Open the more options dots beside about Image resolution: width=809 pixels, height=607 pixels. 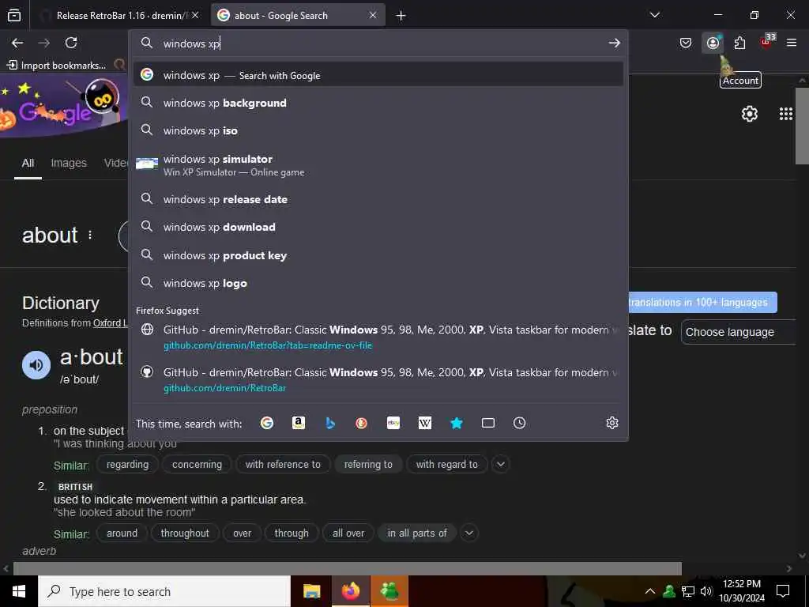[90, 236]
